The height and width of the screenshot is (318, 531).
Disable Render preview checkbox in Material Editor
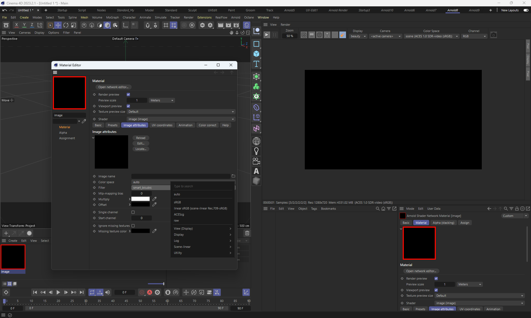(x=128, y=94)
